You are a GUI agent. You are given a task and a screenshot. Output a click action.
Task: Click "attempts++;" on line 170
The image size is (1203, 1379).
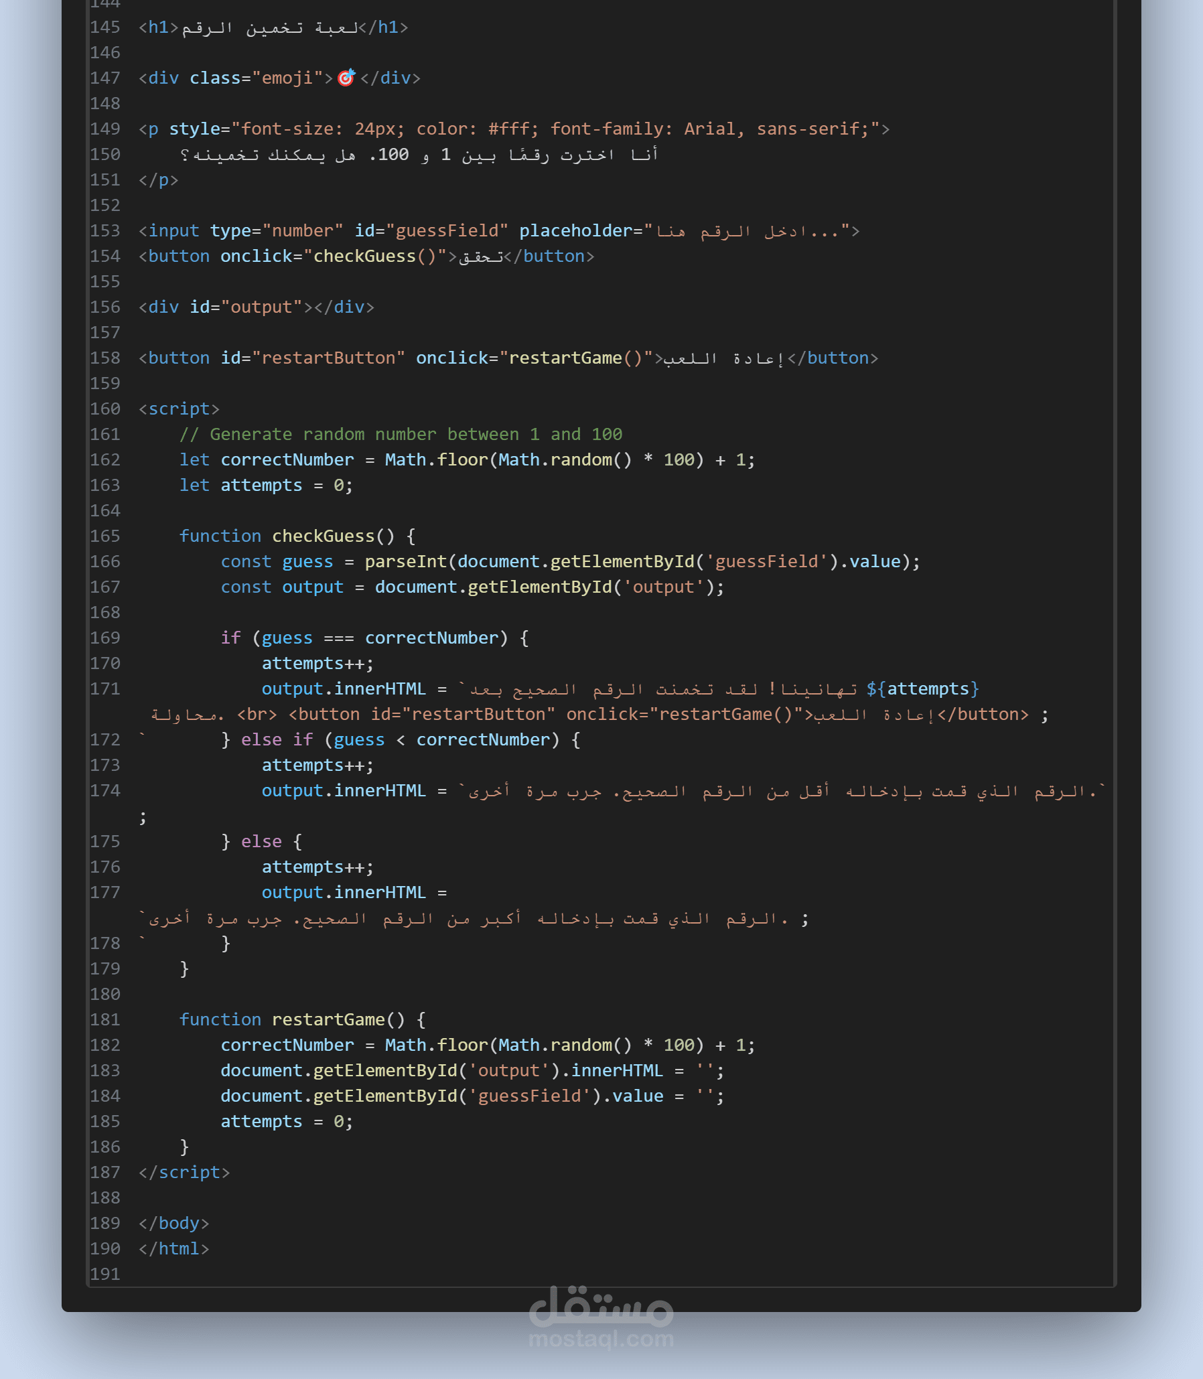coord(317,663)
